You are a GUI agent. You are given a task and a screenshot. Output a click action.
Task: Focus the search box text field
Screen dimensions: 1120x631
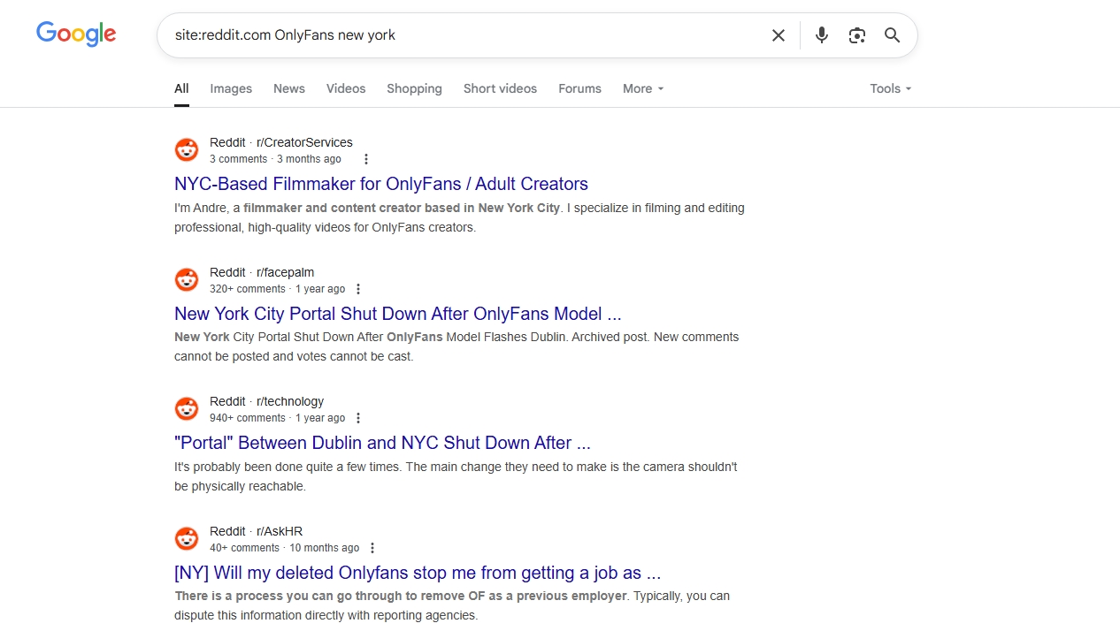[460, 35]
